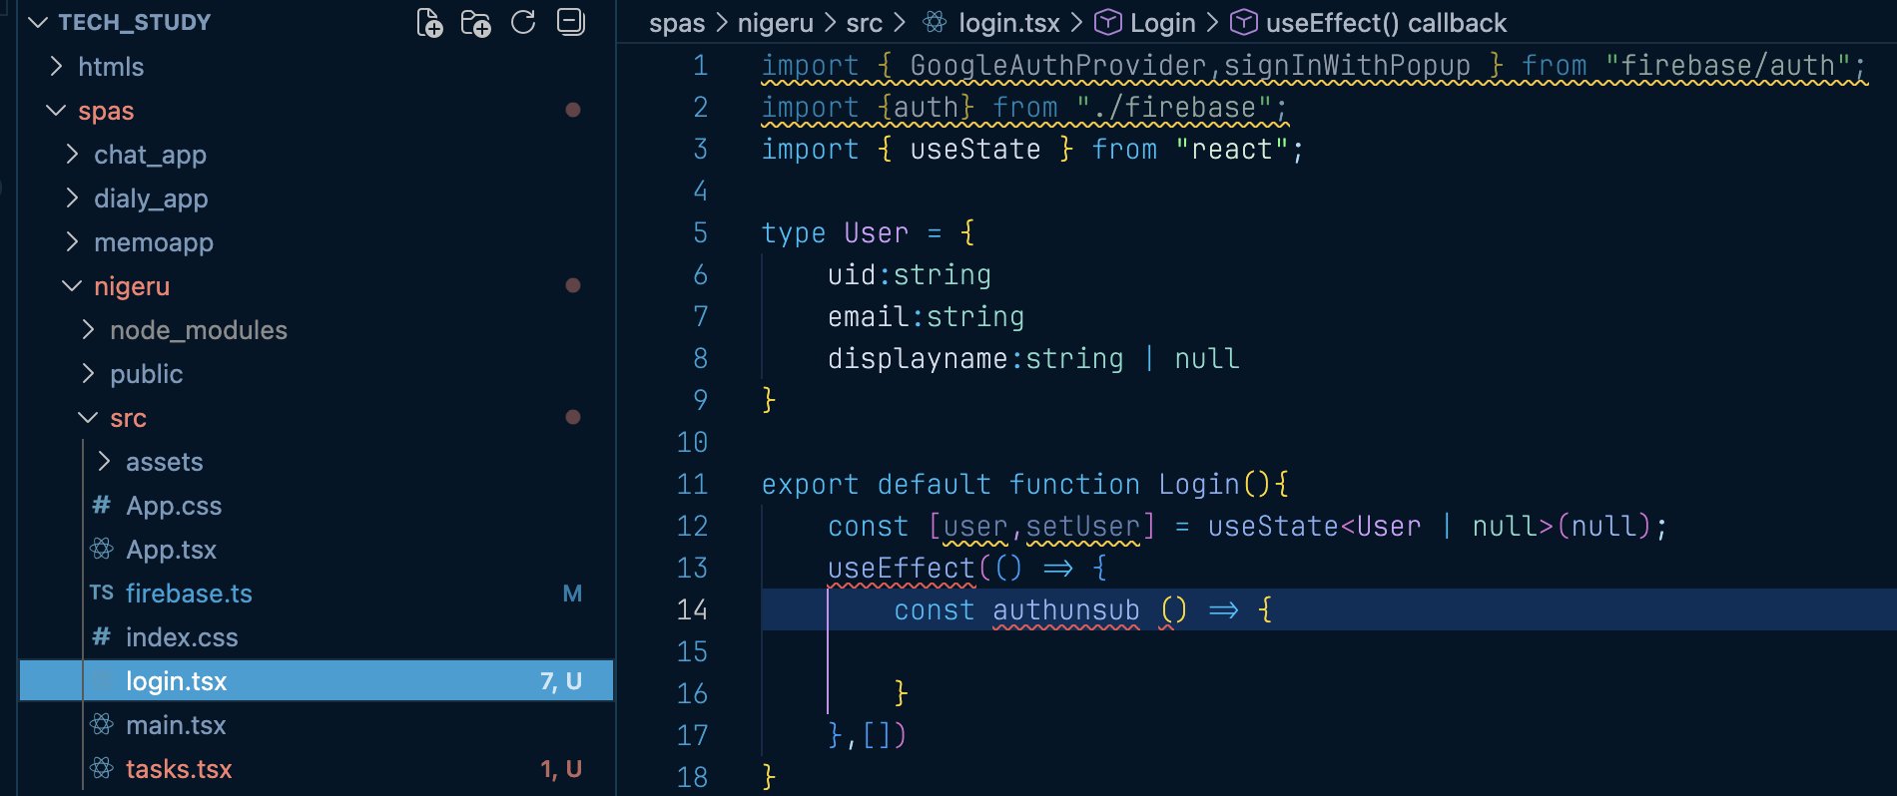1897x796 pixels.
Task: Select login.tsx in the file tree
Action: (177, 681)
